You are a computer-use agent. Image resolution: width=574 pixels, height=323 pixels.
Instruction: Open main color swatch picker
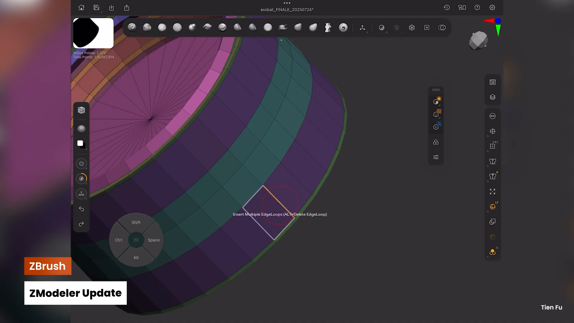(80, 143)
